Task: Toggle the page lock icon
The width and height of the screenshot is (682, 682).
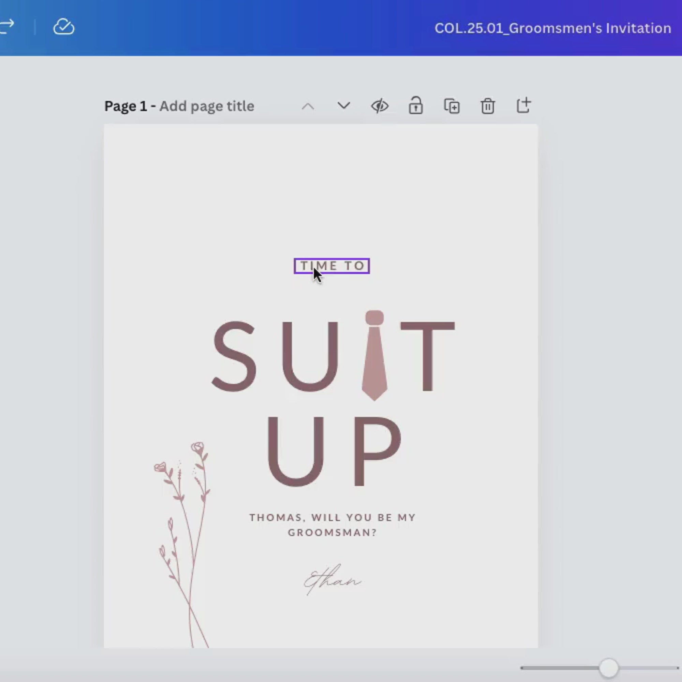Action: click(x=416, y=105)
